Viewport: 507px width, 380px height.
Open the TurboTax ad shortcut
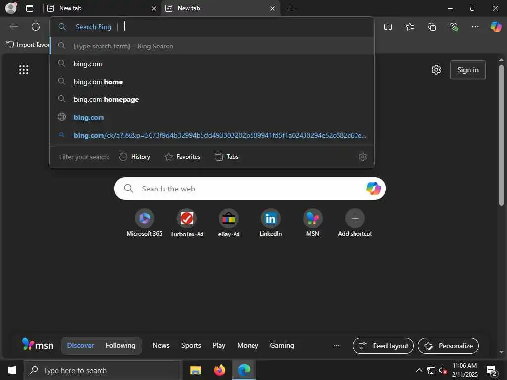[x=187, y=223]
